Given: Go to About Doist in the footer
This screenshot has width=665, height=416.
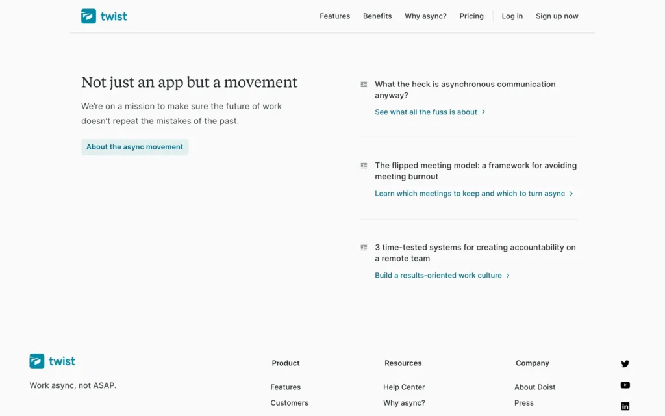Looking at the screenshot, I should pos(535,387).
